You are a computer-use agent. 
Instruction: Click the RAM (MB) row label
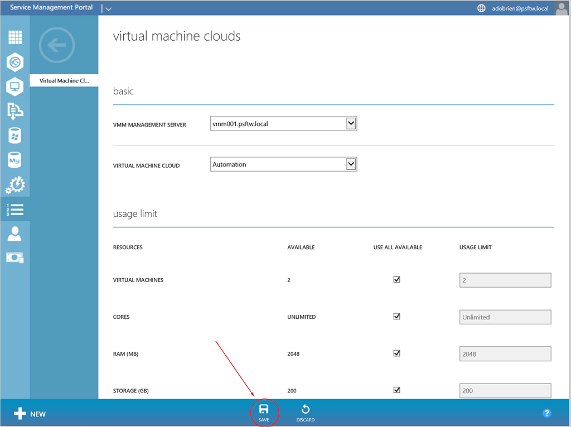pos(125,354)
